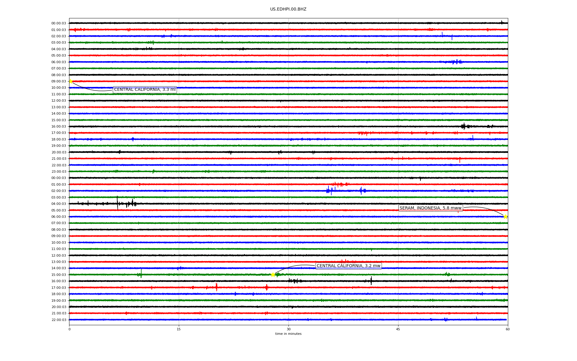Click the 12:00:03 row label in upper half

click(x=59, y=101)
